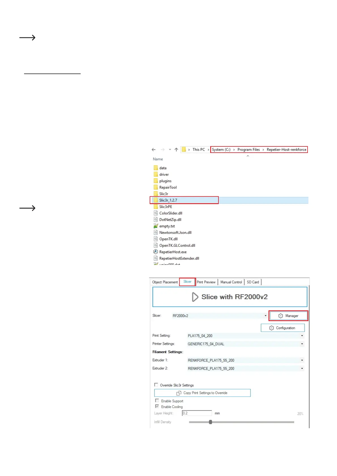
Task: Select Repetier-Host-renkforce breadcrumb segment
Action: (286, 150)
